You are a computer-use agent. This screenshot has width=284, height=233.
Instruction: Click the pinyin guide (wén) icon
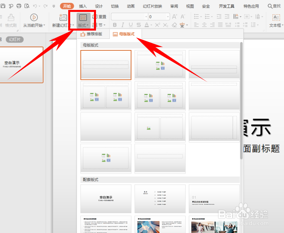pos(182,25)
